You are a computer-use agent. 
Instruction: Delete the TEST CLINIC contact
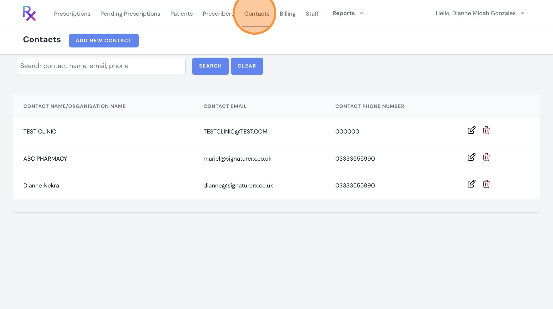[x=486, y=130]
